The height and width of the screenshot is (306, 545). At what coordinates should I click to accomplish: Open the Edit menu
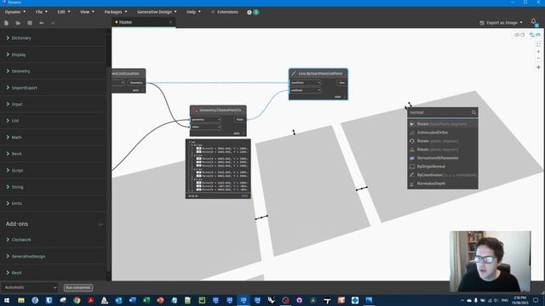point(64,12)
